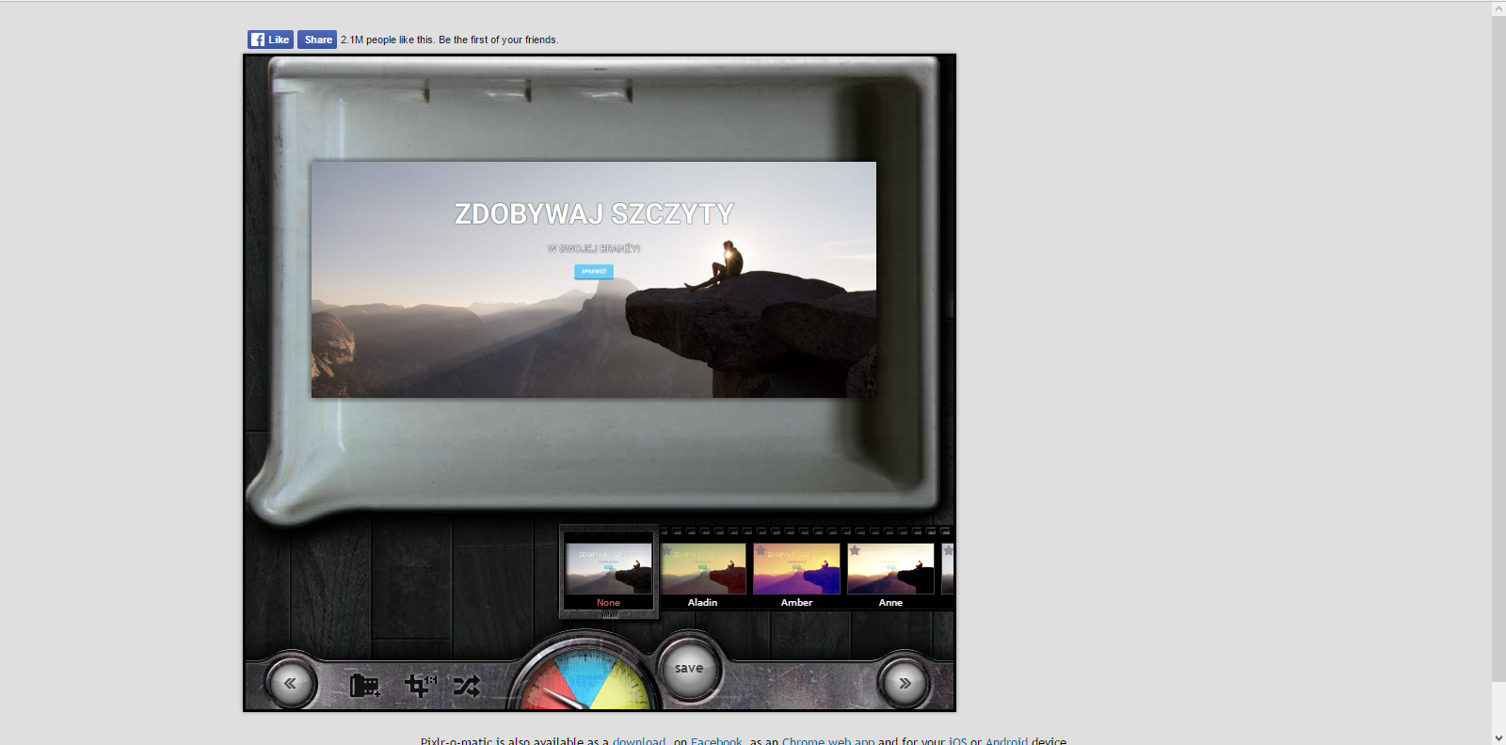Click the Facebook Share button
1506x745 pixels.
point(317,40)
